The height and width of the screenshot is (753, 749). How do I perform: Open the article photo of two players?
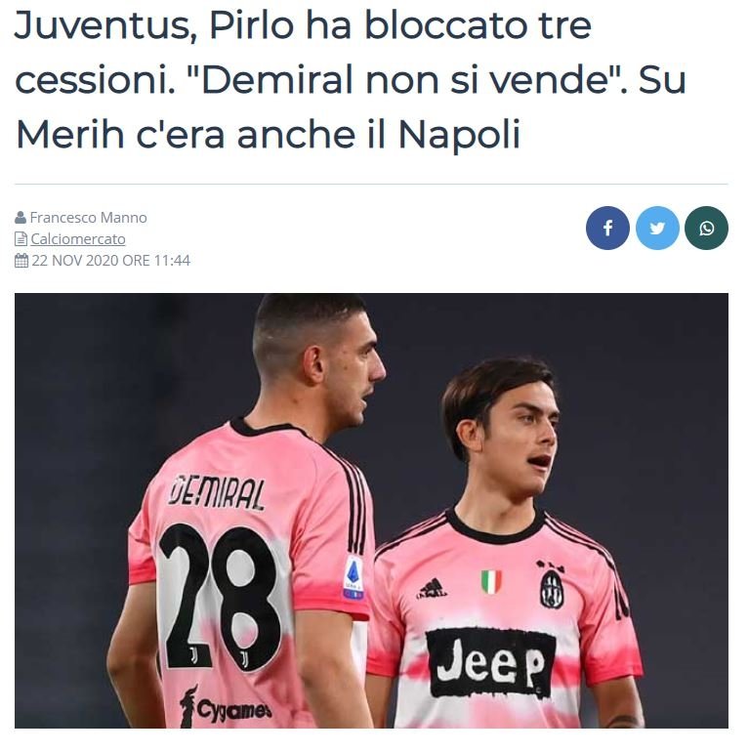pyautogui.click(x=371, y=511)
